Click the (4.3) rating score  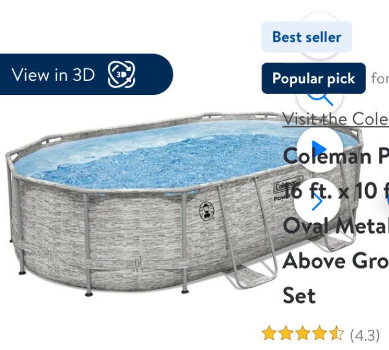[x=364, y=335]
